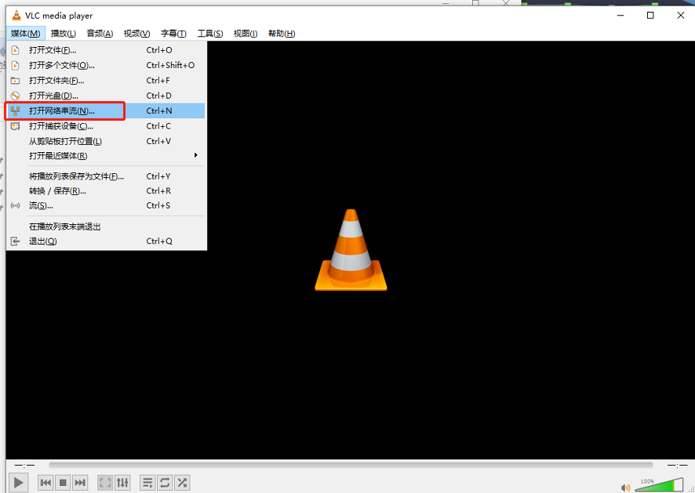Viewport: 695px width, 493px height.
Task: Open the 视频(V) menu
Action: tap(136, 33)
